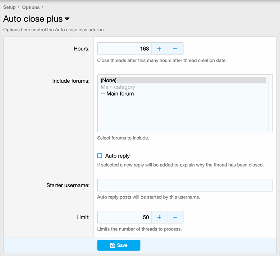This screenshot has width=280, height=256.
Task: Click the Auto reply label text
Action: click(x=117, y=156)
